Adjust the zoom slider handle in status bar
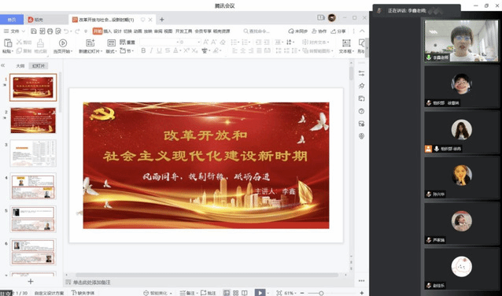This screenshot has height=296, width=502. click(x=321, y=293)
